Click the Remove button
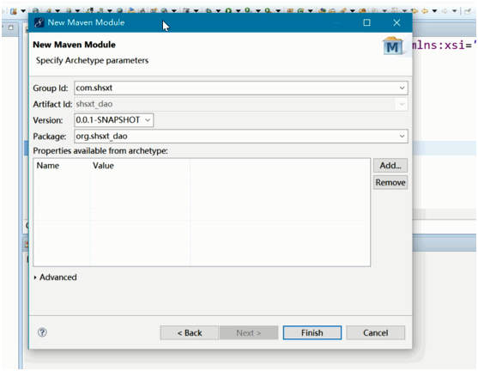This screenshot has width=478, height=371. click(x=390, y=182)
